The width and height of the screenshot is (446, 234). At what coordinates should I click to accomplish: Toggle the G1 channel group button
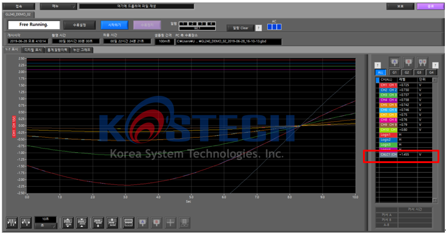394,72
